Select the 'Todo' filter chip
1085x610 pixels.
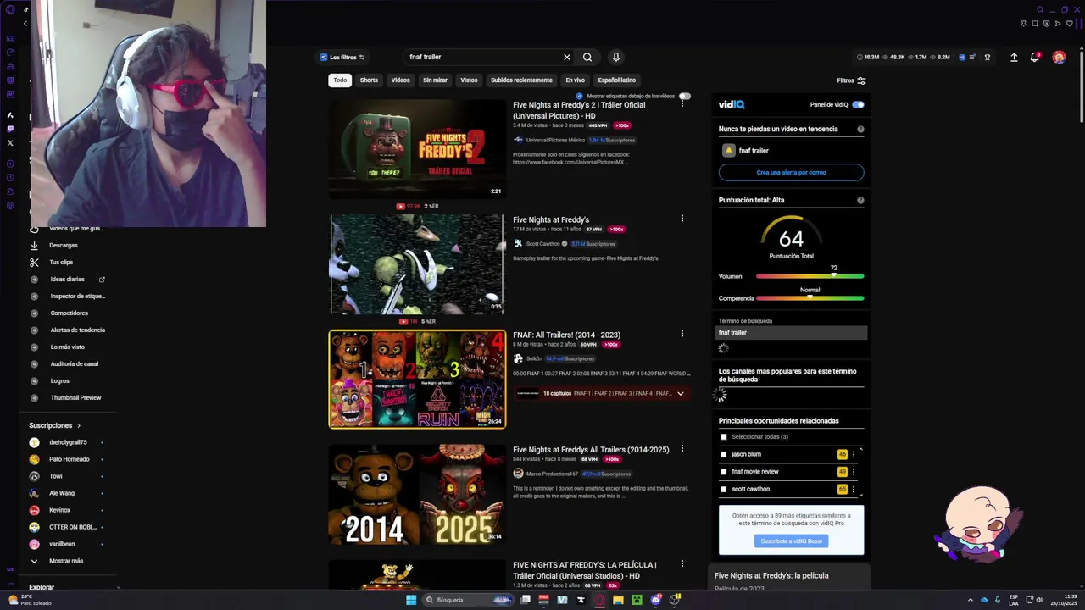(x=340, y=80)
